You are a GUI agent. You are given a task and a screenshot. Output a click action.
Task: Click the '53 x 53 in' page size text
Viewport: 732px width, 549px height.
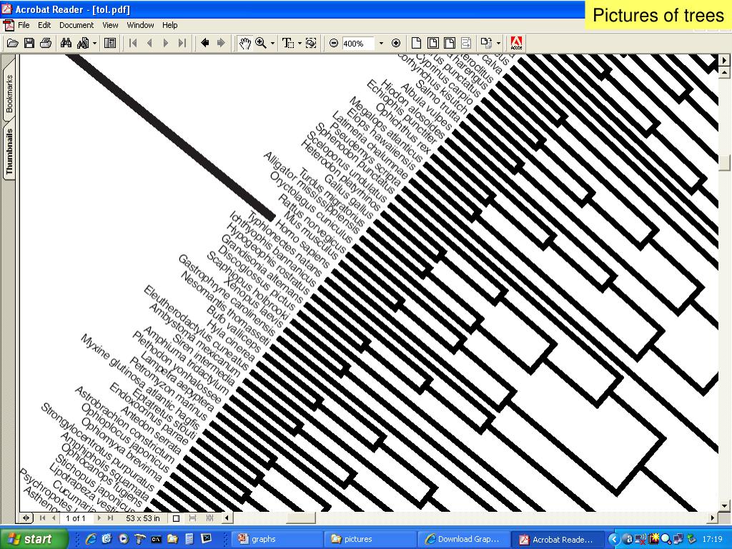tap(142, 518)
